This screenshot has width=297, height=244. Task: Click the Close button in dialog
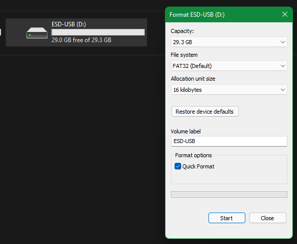[x=268, y=218]
